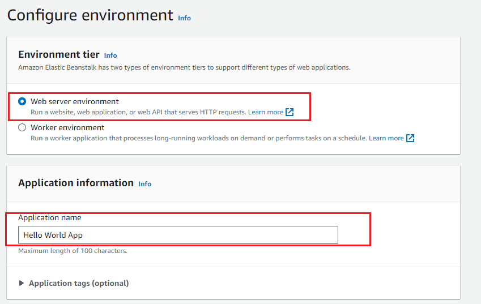Expand Application tags disclosure triangle
Screen dimensions: 481x304
tap(22, 283)
